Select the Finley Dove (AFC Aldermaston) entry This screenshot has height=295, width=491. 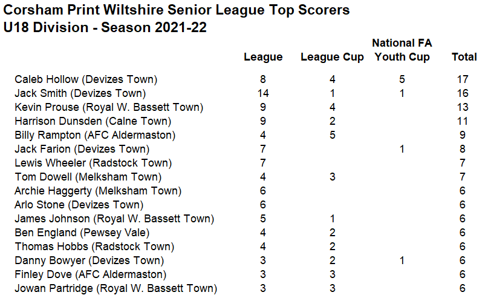click(90, 274)
